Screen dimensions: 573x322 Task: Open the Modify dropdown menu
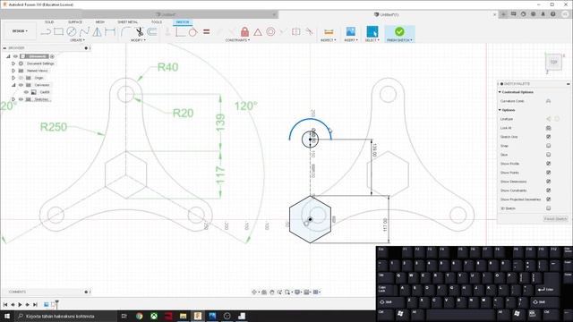point(138,40)
